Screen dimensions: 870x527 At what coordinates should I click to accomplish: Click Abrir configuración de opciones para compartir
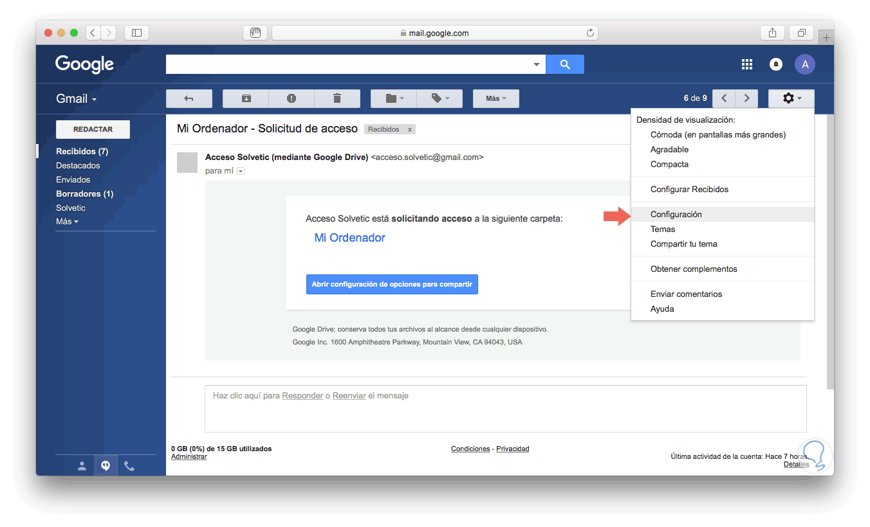[392, 284]
